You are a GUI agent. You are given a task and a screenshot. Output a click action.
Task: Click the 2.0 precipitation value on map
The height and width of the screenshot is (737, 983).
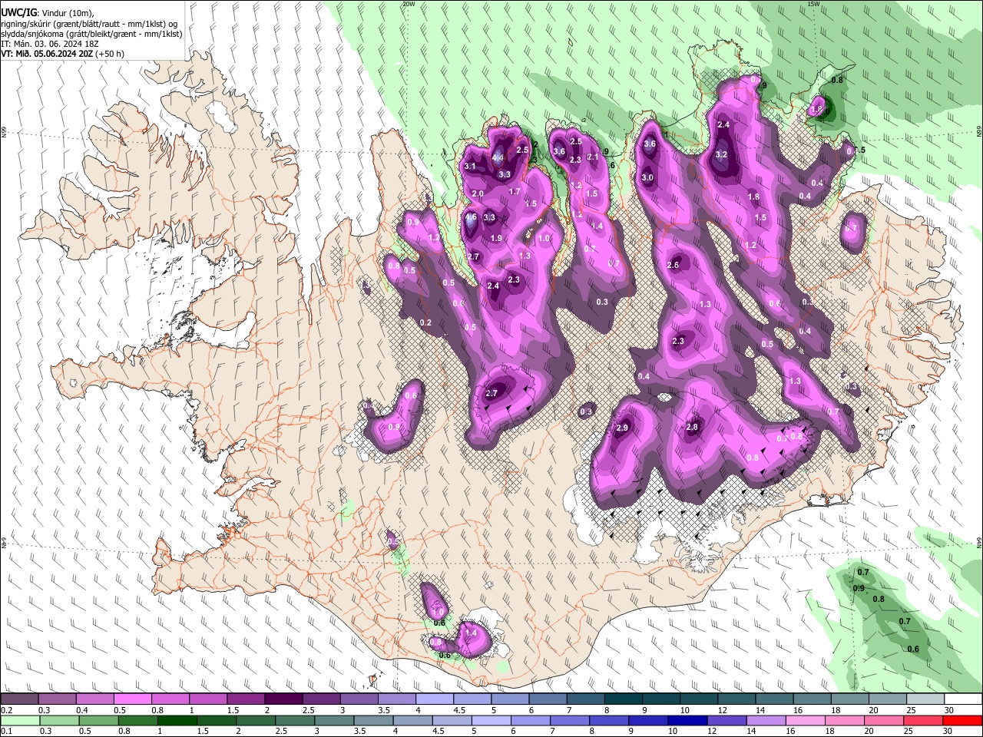pyautogui.click(x=478, y=193)
